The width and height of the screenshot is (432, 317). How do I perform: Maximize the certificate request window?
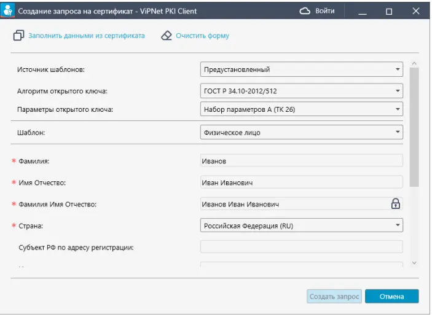tap(389, 11)
